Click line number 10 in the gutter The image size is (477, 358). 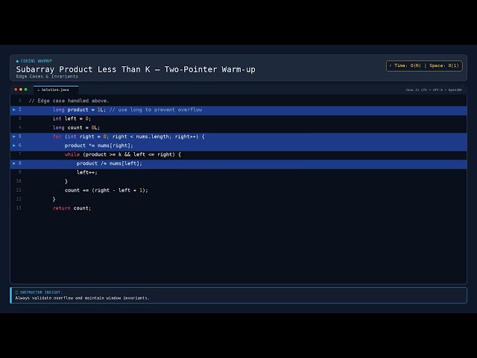19,180
